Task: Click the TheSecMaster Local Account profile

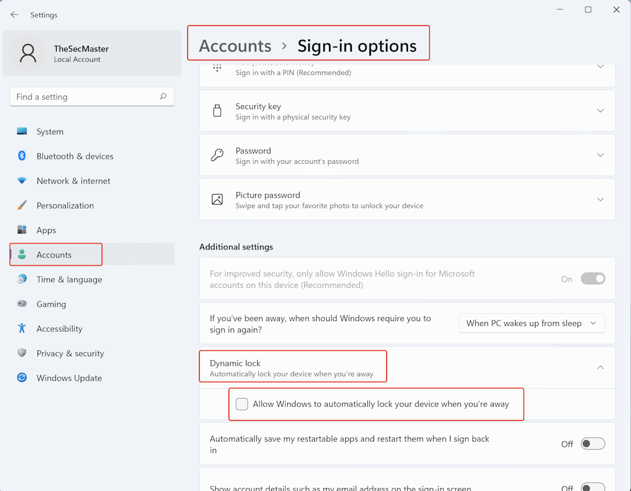Action: tap(92, 53)
